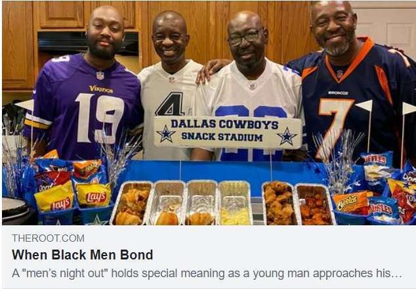Image resolution: width=416 pixels, height=289 pixels.
Task: Click the foil tray of macaroni
Action: tap(235, 203)
